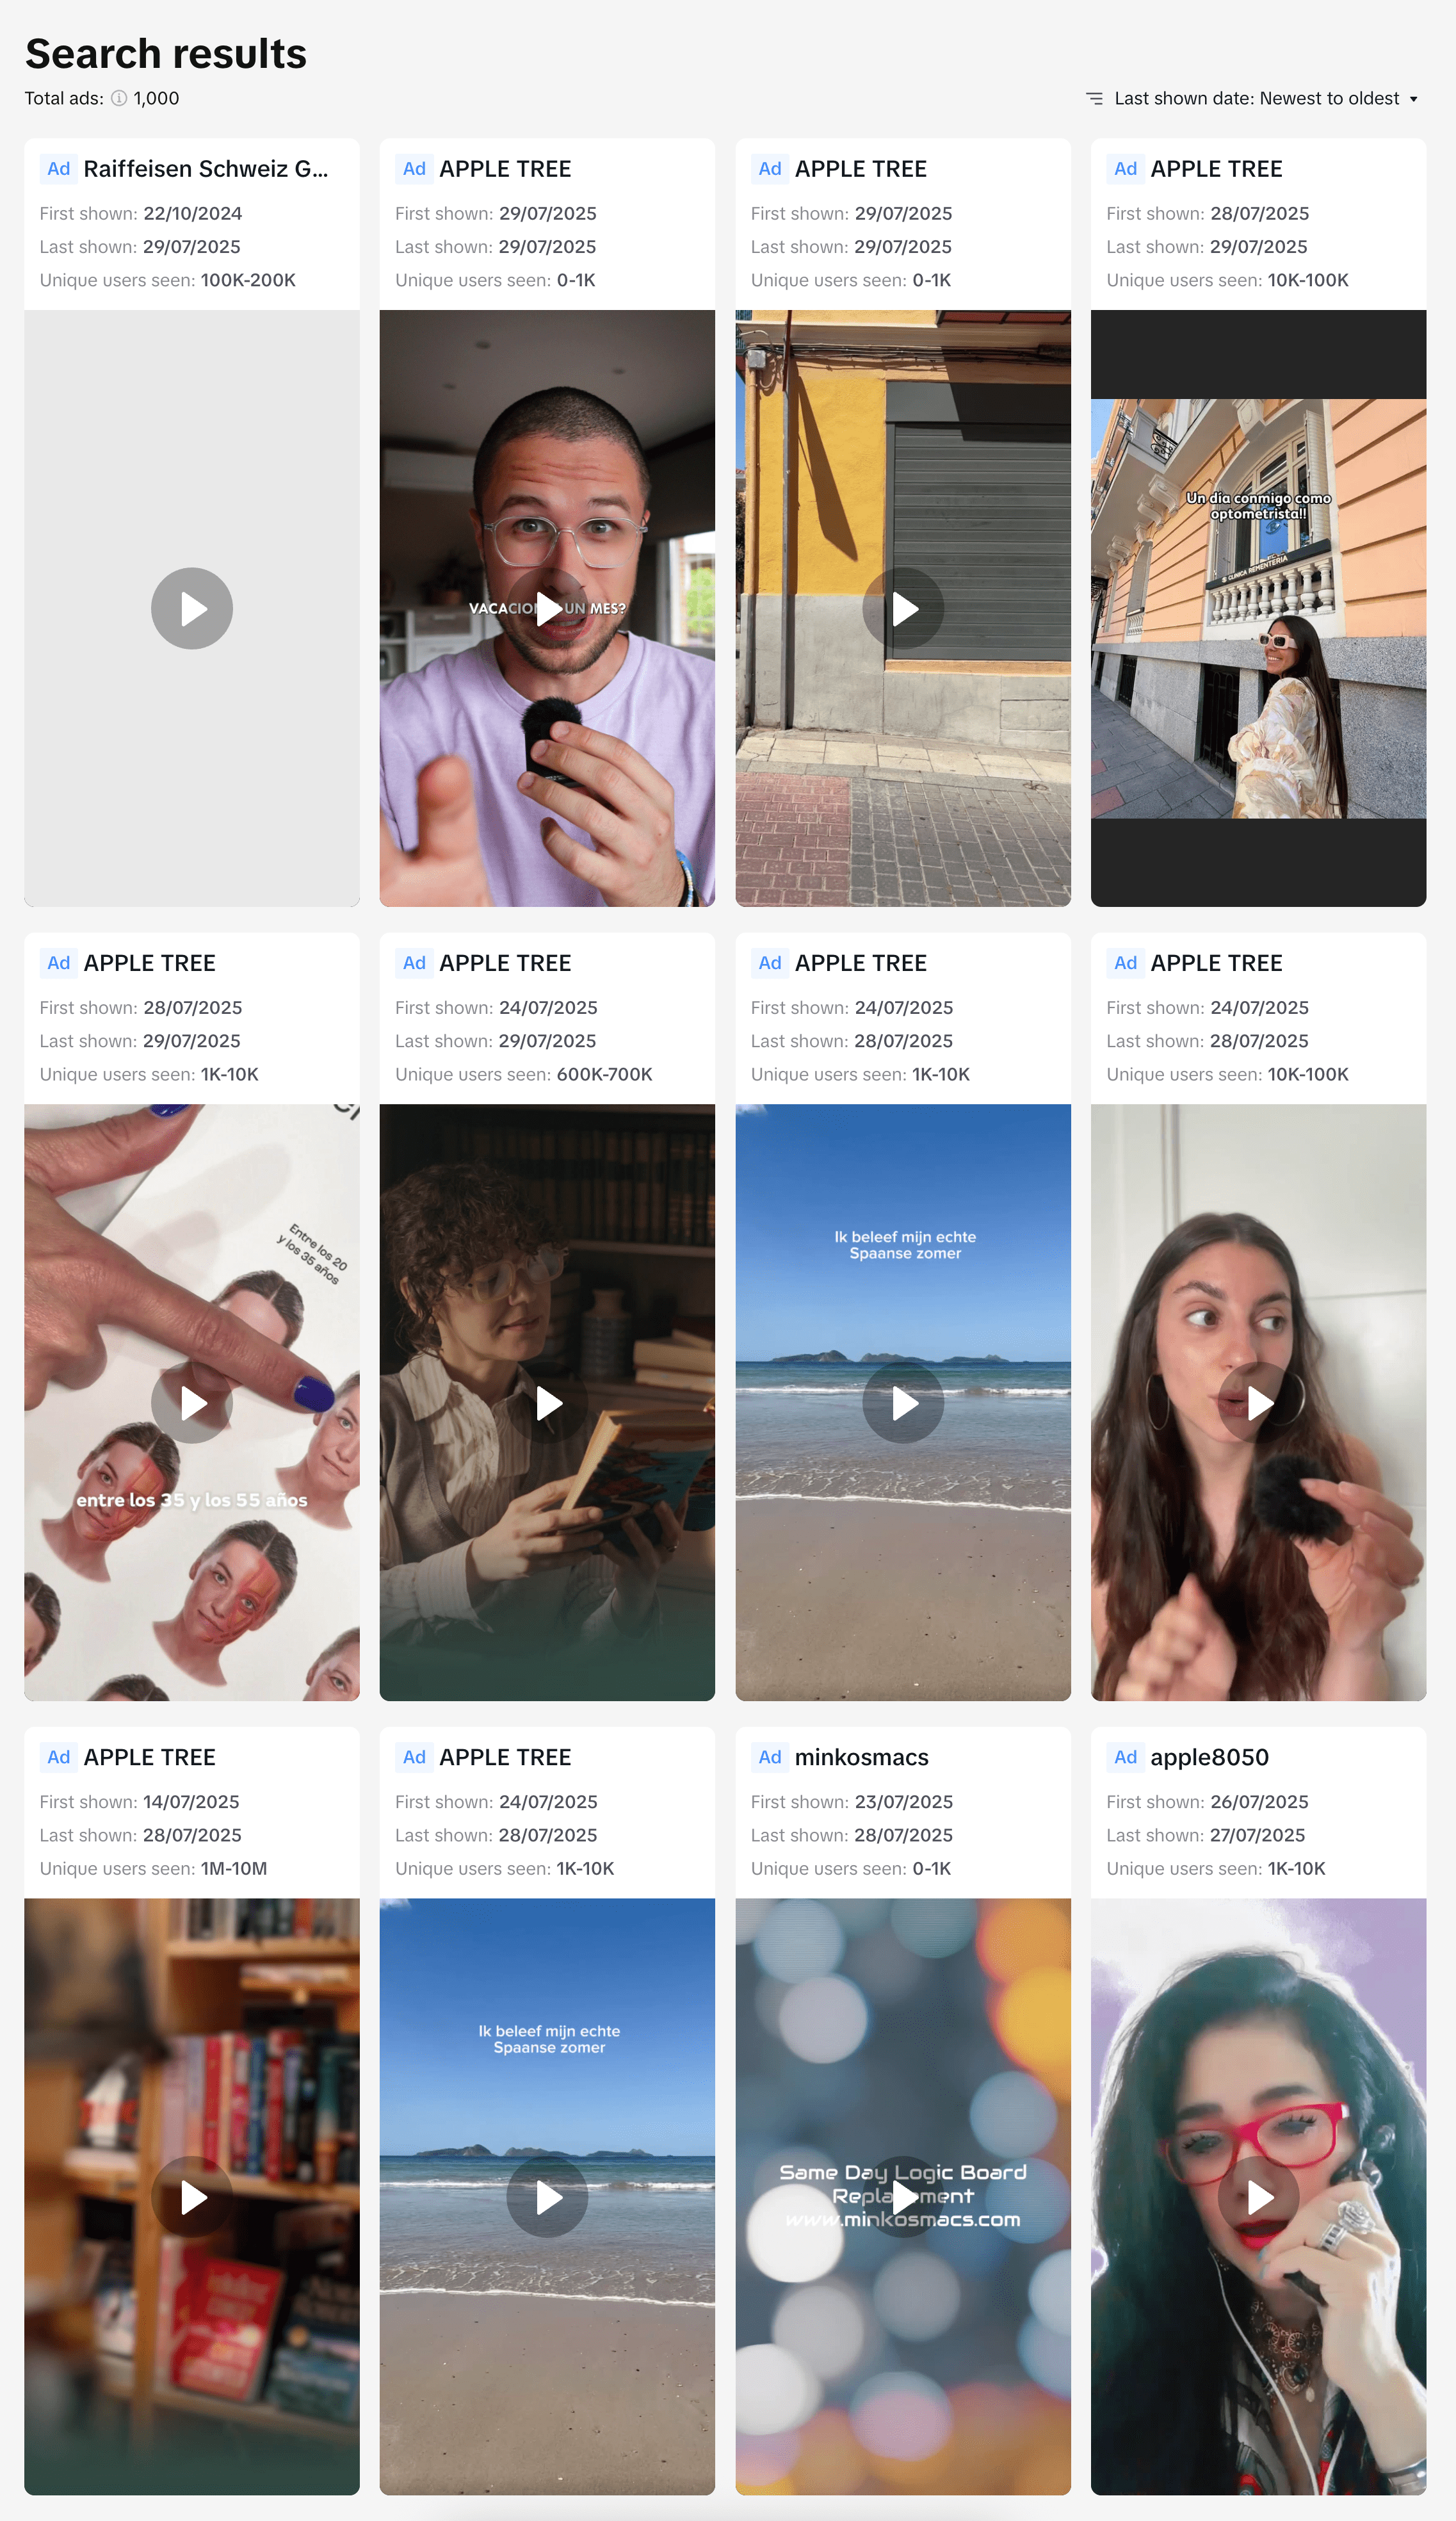This screenshot has width=1456, height=2521.
Task: Open the Newest to oldest sort dropdown
Action: coord(1256,98)
